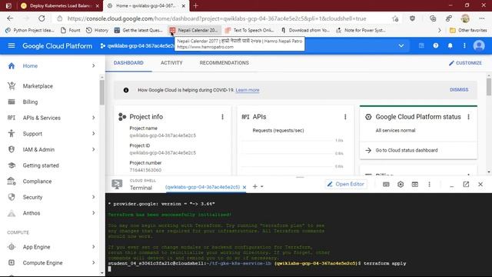
Task: Click the Marketplace cart icon in sidebar
Action: click(12, 85)
